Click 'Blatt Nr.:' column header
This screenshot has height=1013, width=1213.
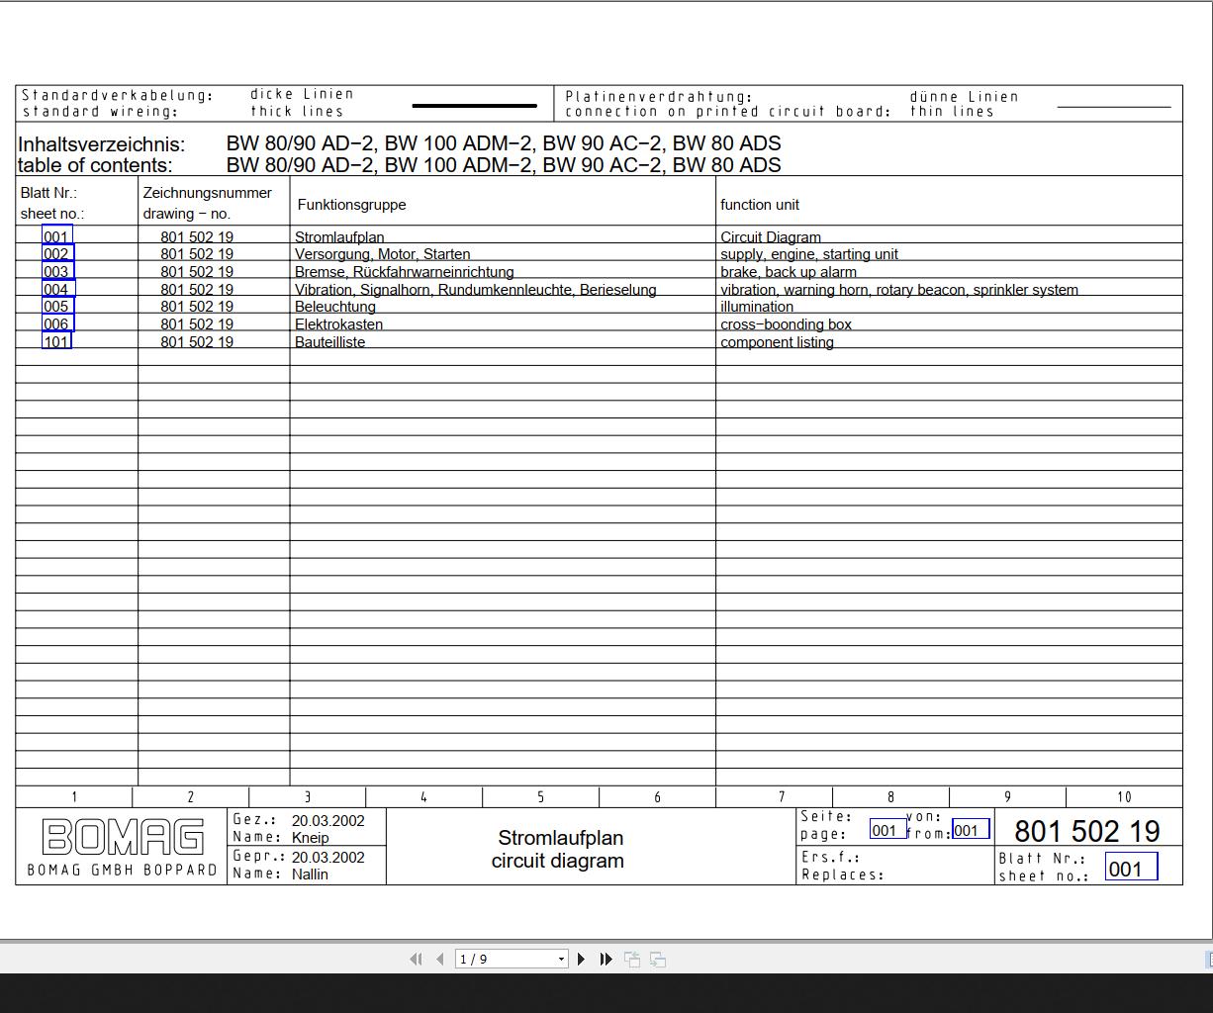coord(48,193)
